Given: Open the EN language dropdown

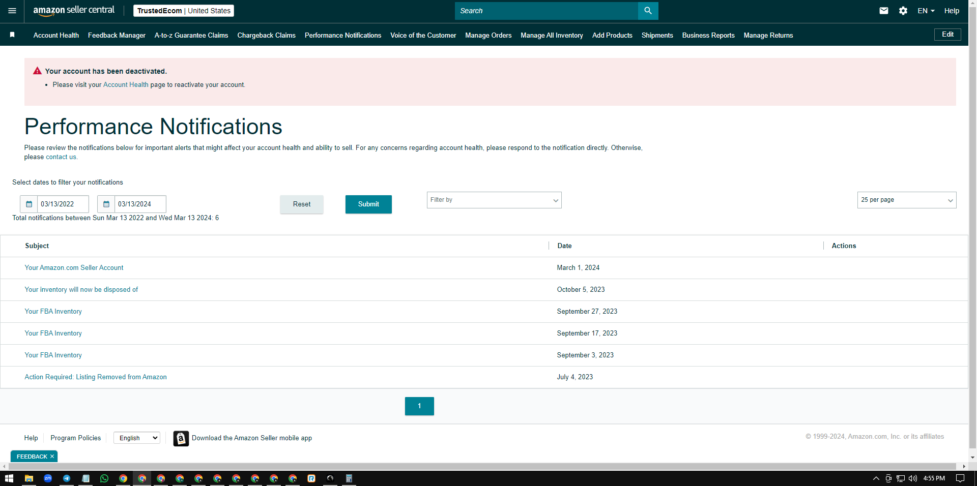Looking at the screenshot, I should coord(926,11).
